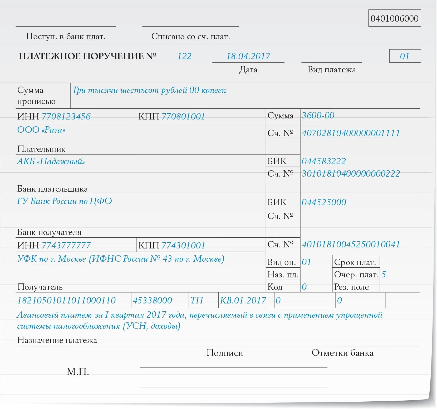
Task: Click the 0 field after КВ.01.2017
Action: point(278,300)
